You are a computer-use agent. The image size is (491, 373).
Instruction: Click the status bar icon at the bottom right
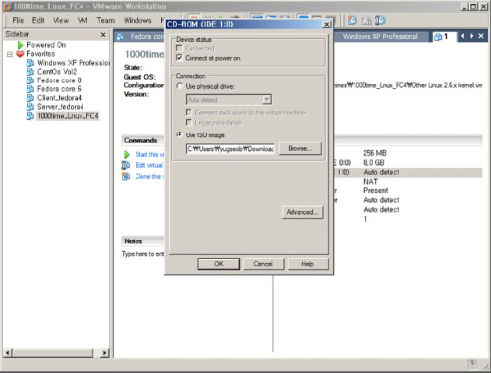pos(472,364)
